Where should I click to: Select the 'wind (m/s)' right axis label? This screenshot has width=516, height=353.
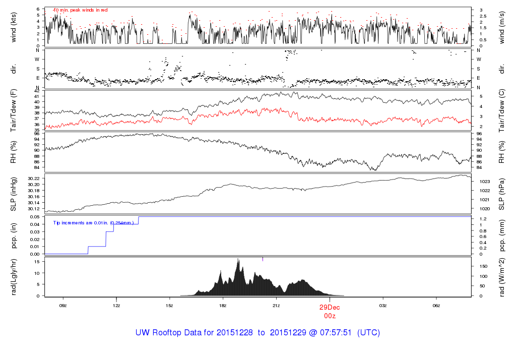coord(502,27)
